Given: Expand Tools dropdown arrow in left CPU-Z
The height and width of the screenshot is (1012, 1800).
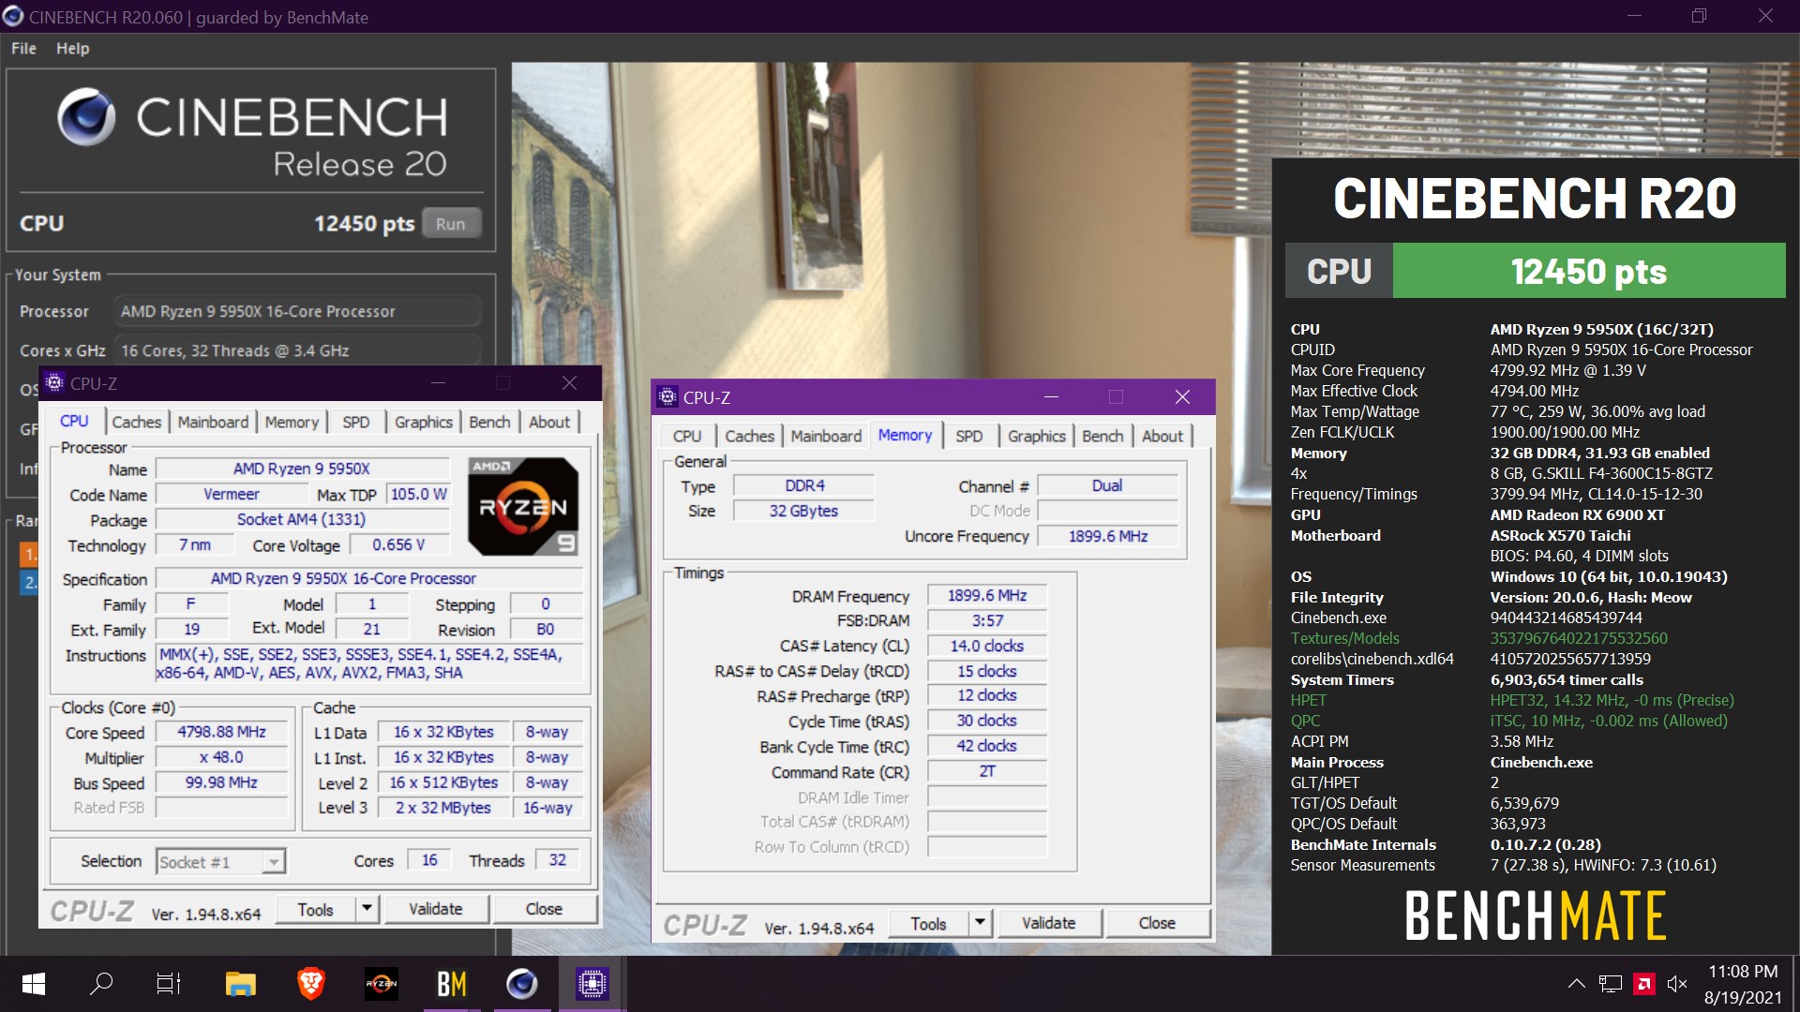Looking at the screenshot, I should [x=367, y=909].
